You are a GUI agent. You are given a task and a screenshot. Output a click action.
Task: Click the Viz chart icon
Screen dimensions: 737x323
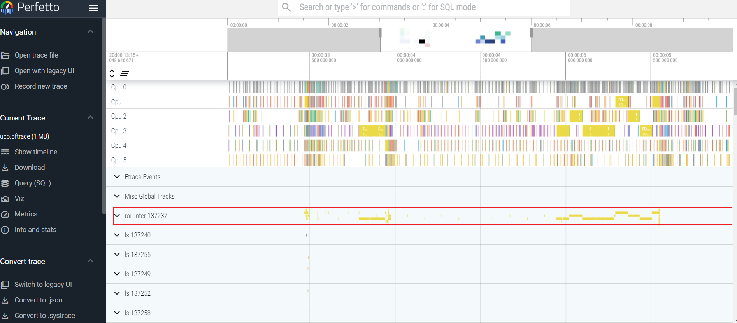point(5,199)
